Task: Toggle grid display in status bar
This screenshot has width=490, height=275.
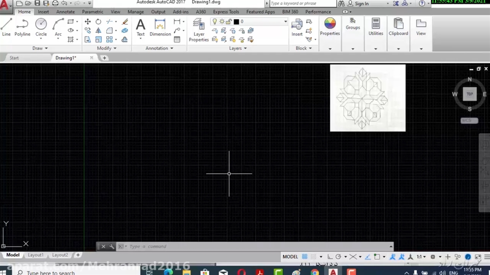Action: [x=305, y=257]
